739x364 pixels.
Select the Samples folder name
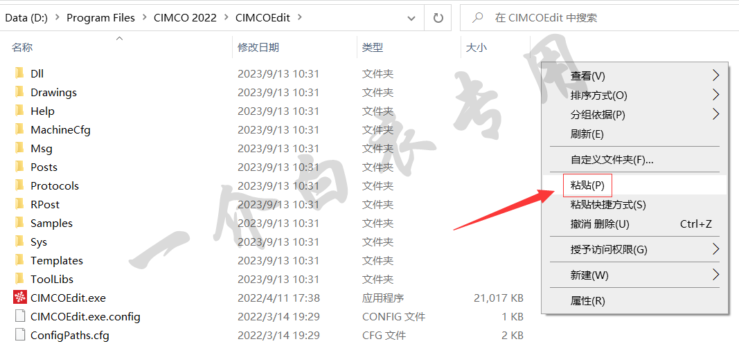tap(51, 224)
